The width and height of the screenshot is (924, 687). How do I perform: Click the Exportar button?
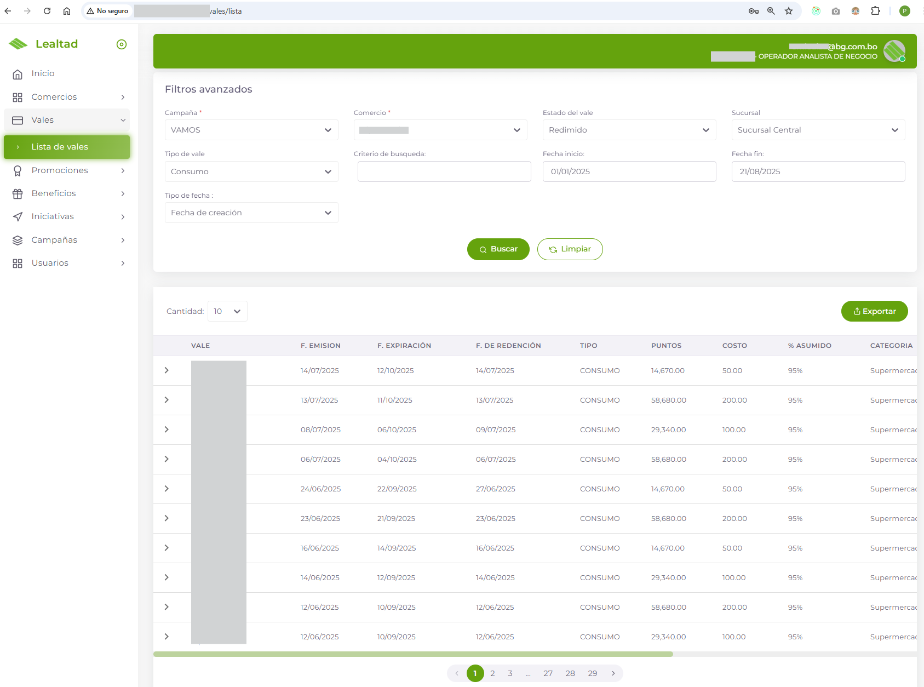(x=874, y=311)
